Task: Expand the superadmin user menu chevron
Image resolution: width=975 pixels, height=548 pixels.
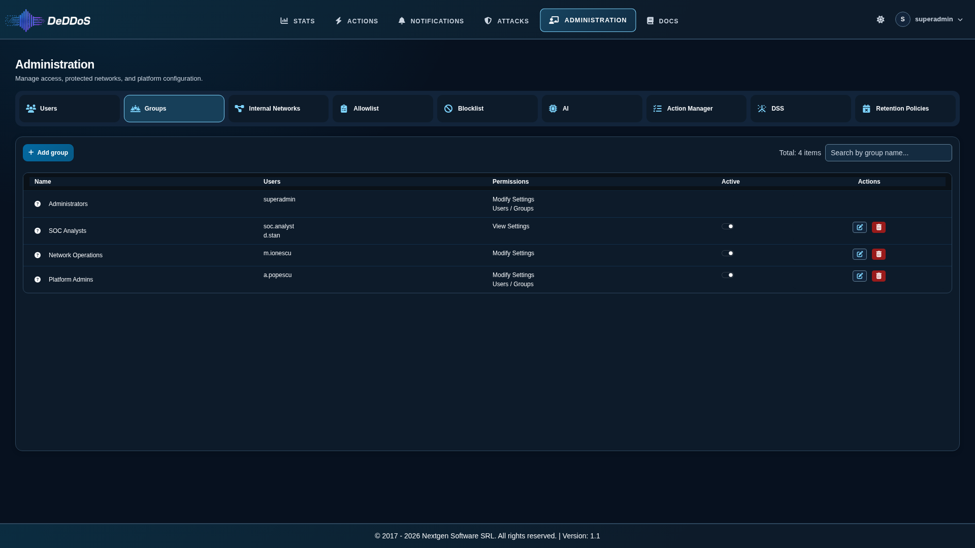Action: 960,20
